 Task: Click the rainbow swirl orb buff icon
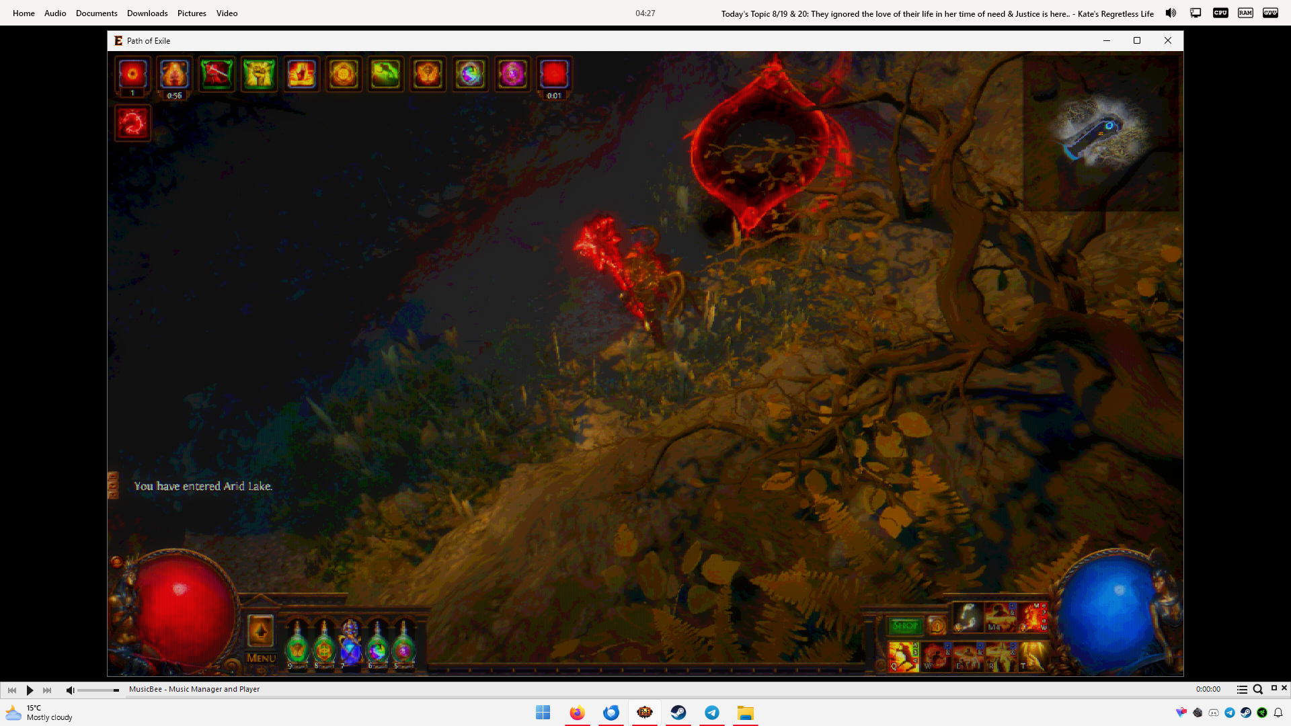pos(470,75)
